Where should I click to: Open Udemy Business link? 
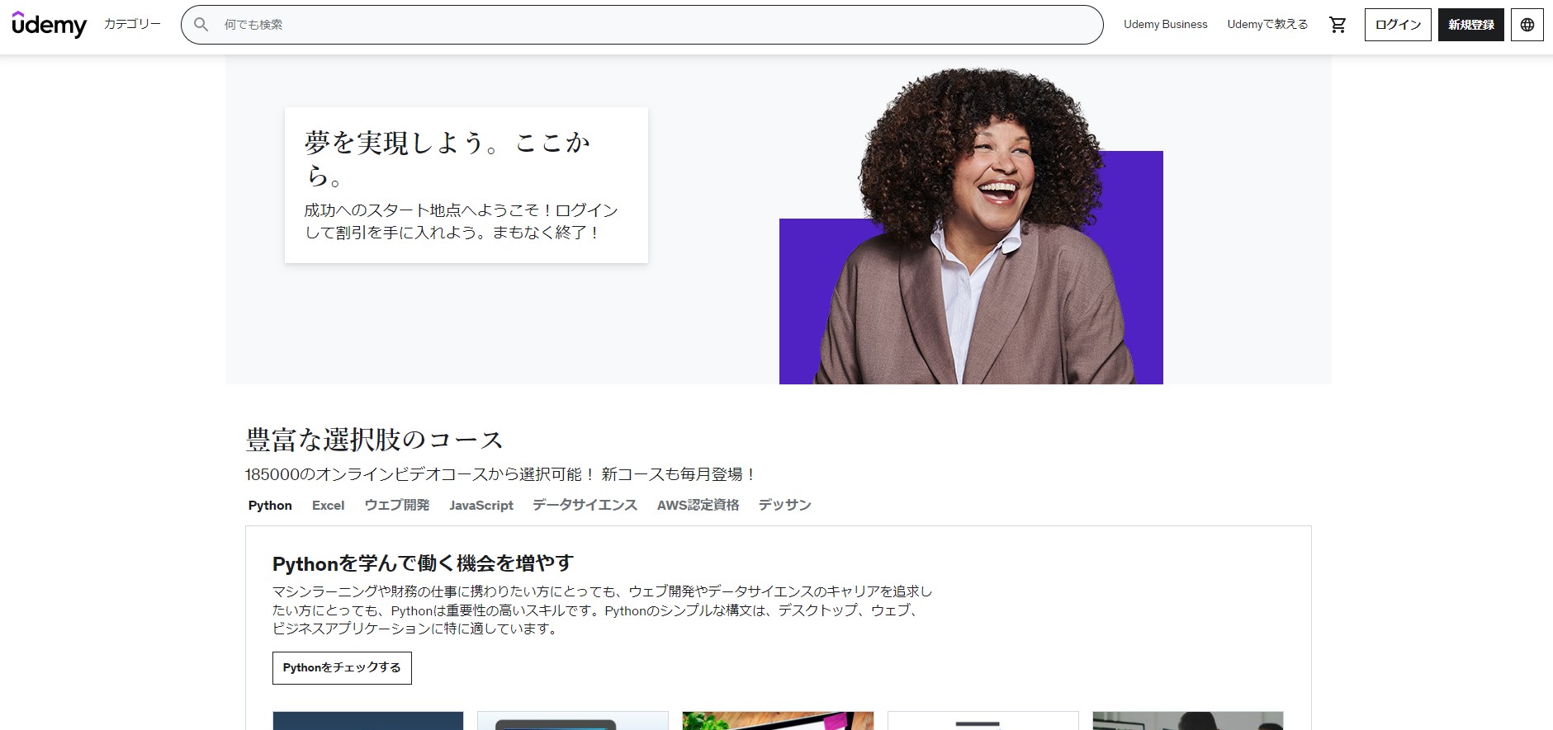(x=1165, y=25)
